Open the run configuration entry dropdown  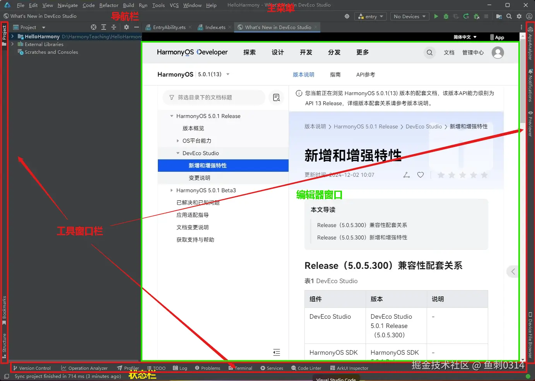371,16
